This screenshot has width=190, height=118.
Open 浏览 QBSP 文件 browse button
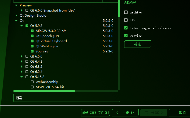click(96, 113)
